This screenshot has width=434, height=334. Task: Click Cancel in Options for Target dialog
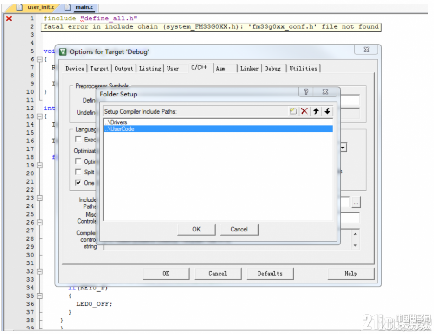(218, 273)
